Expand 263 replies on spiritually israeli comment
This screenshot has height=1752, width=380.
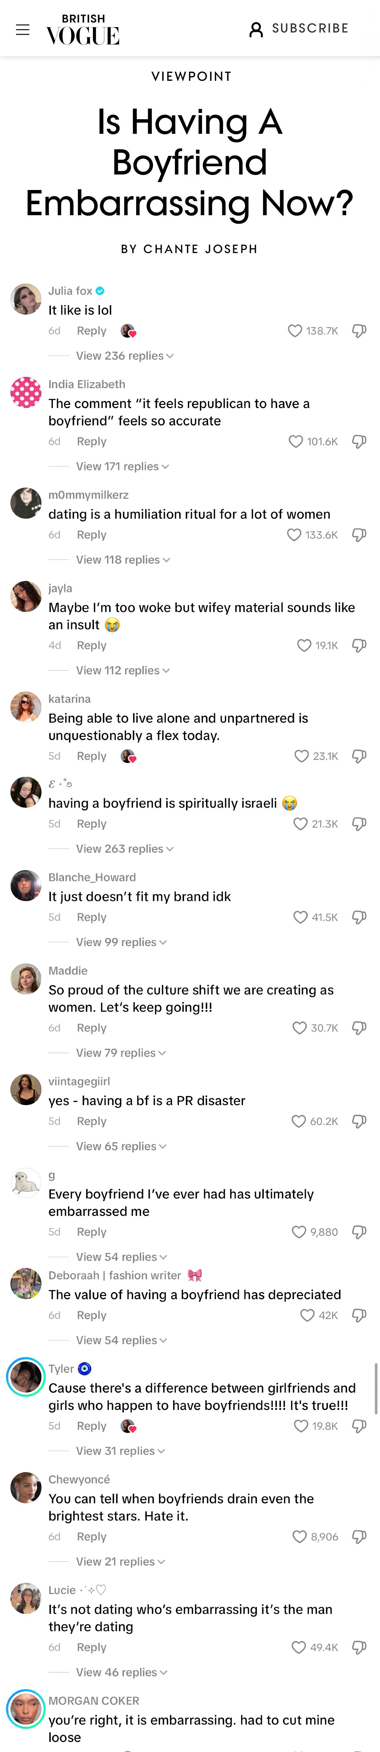[x=124, y=849]
